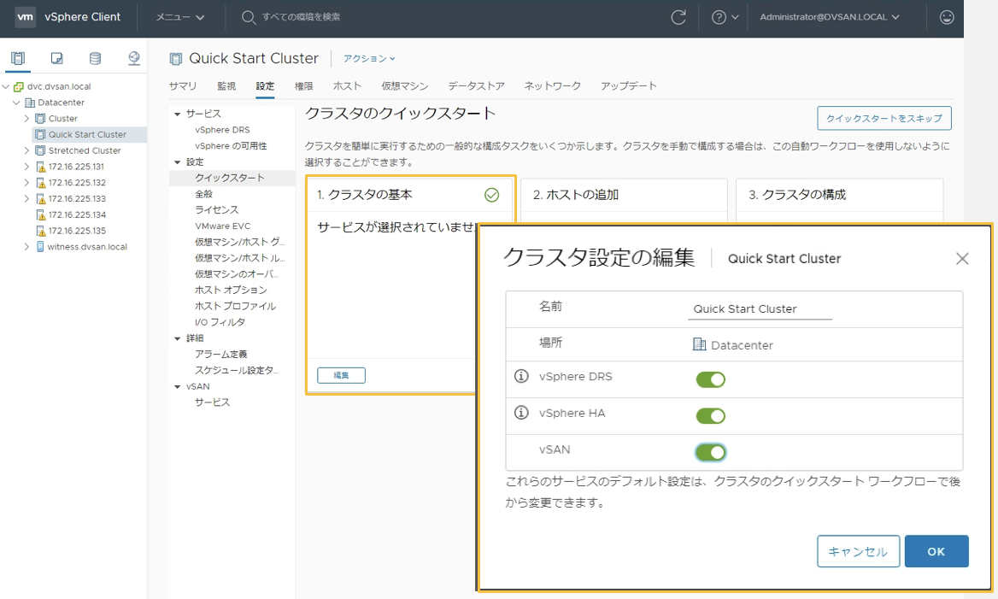Click green checkmark on cluster basics card
Image resolution: width=998 pixels, height=599 pixels.
point(491,195)
